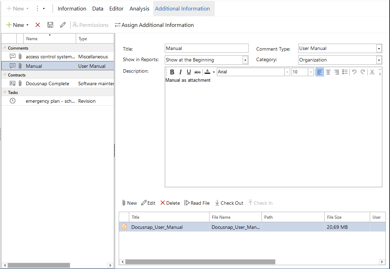Toggle italic formatting in description editor
Viewport: 390px width, 269px height.
(x=181, y=72)
